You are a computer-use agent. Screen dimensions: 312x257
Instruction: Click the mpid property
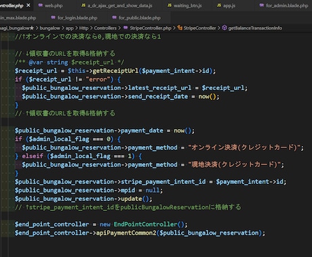tap(128, 190)
